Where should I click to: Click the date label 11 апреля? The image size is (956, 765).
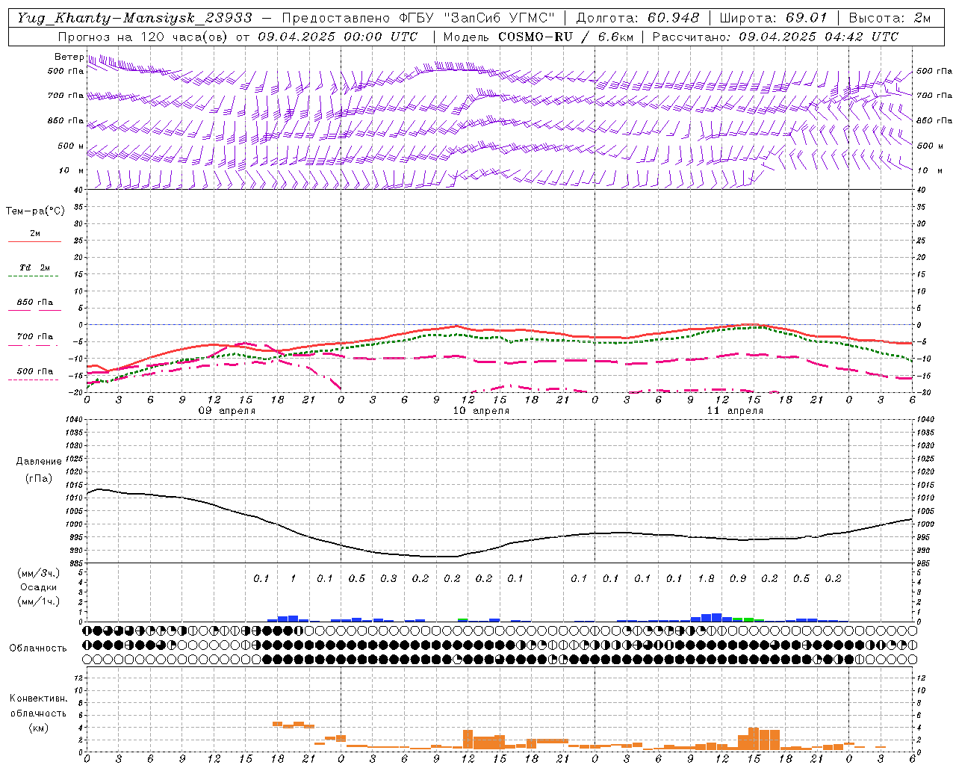(x=735, y=411)
